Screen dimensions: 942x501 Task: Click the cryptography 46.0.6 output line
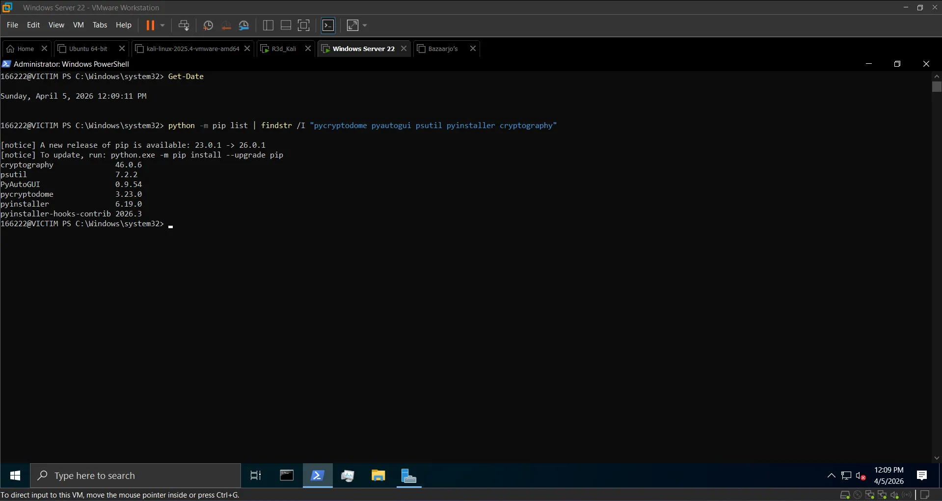[x=71, y=165]
